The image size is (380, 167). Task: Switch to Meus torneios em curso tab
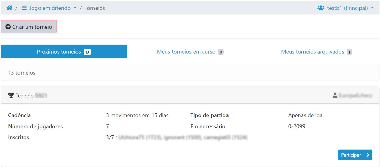190,52
